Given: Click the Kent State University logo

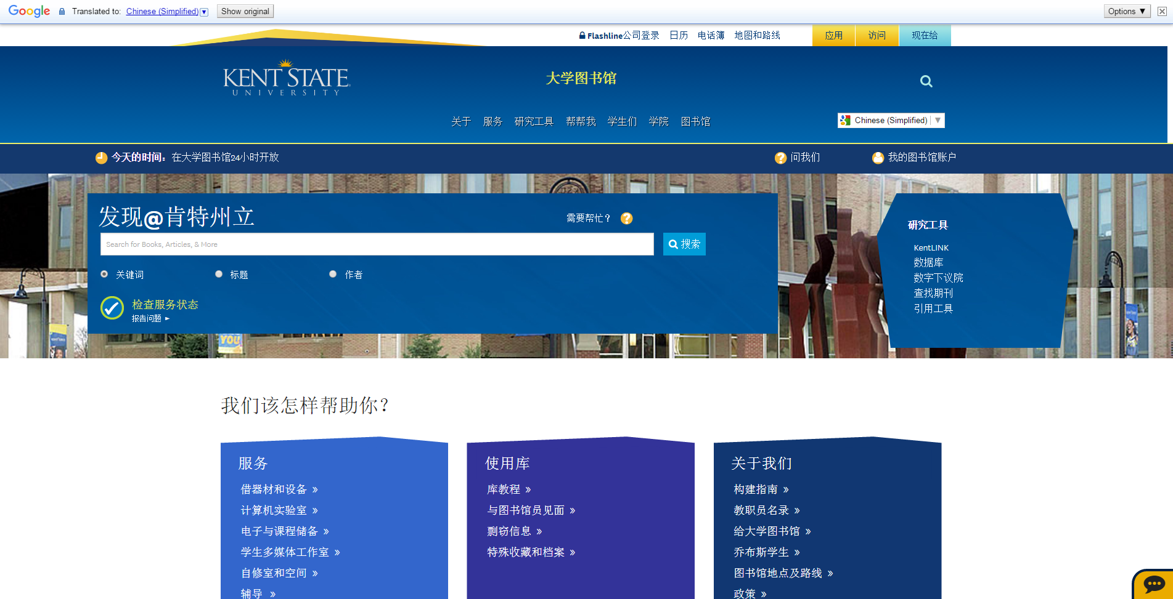Looking at the screenshot, I should [x=287, y=78].
